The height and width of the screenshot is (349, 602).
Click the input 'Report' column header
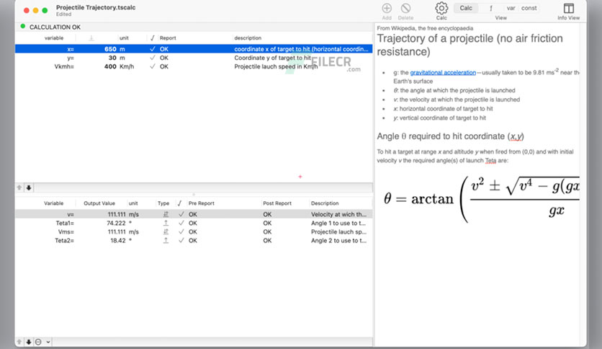pyautogui.click(x=168, y=38)
